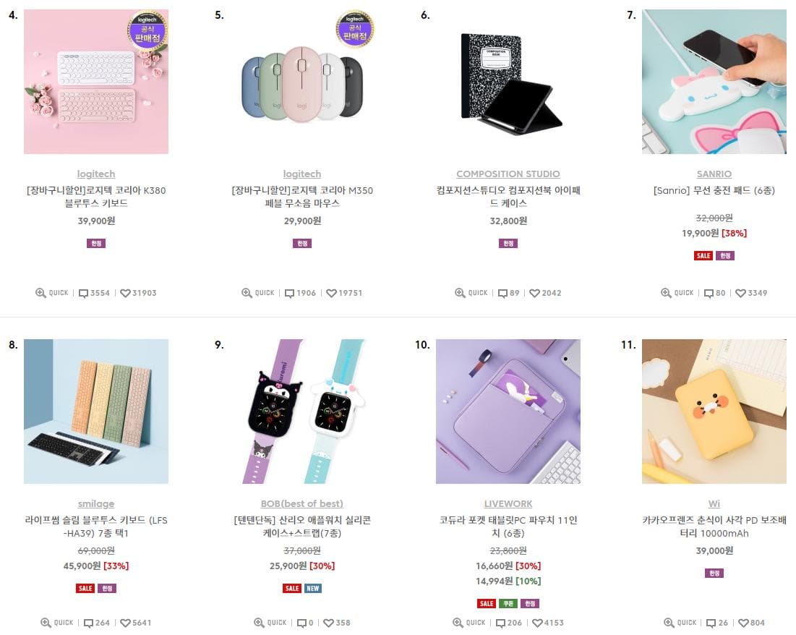Visit the logitech brand page under item 4
Screen dimensions: 796x635
(95, 174)
